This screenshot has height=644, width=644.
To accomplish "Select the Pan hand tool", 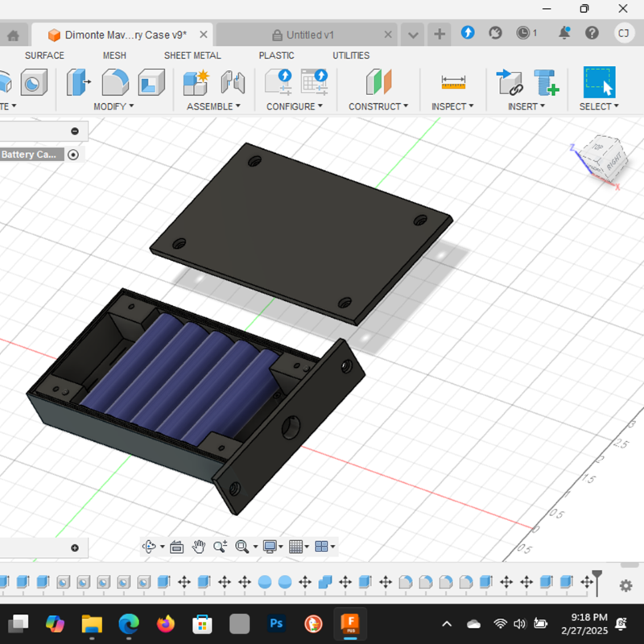I will [x=199, y=547].
